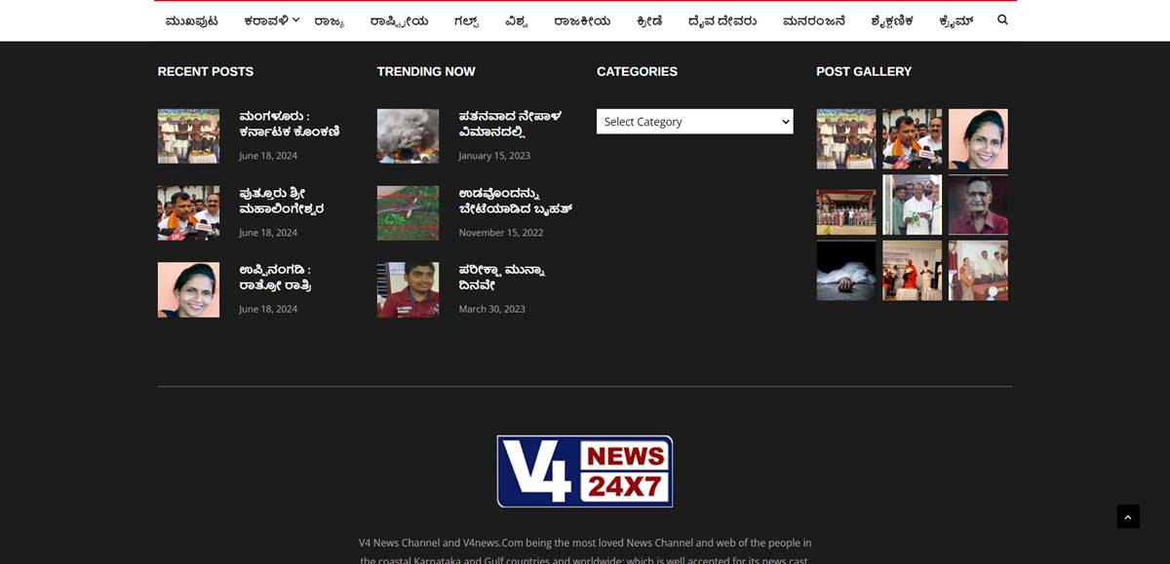
Task: Click the V4 News 24X7 logo
Action: tap(585, 471)
